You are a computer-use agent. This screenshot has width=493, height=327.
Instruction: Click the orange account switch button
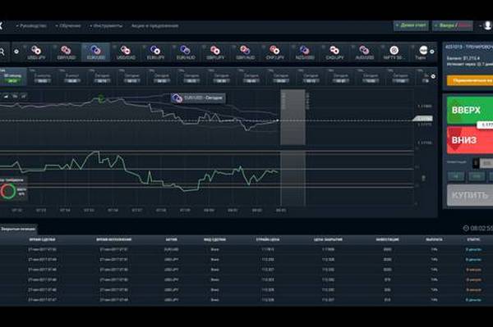pos(470,80)
